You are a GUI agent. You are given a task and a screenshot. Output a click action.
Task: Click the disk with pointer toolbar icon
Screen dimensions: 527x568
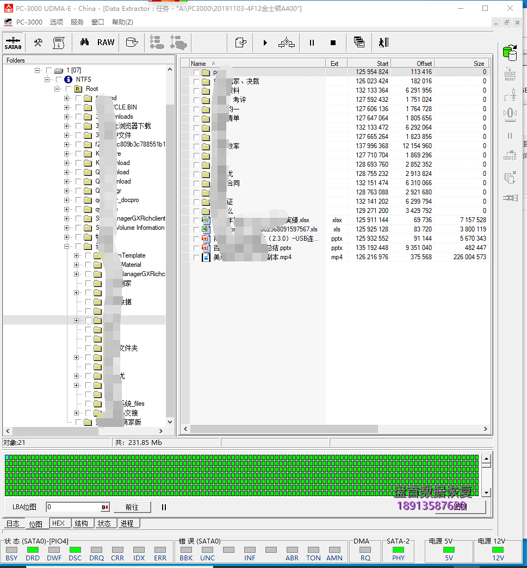(x=132, y=42)
